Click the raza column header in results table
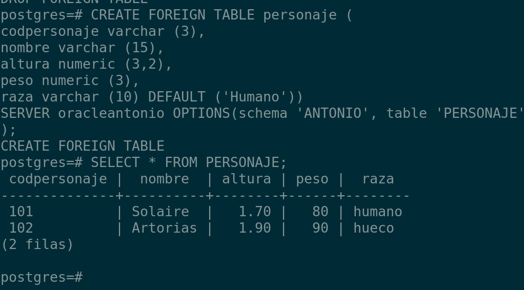524x290 pixels. pyautogui.click(x=378, y=179)
